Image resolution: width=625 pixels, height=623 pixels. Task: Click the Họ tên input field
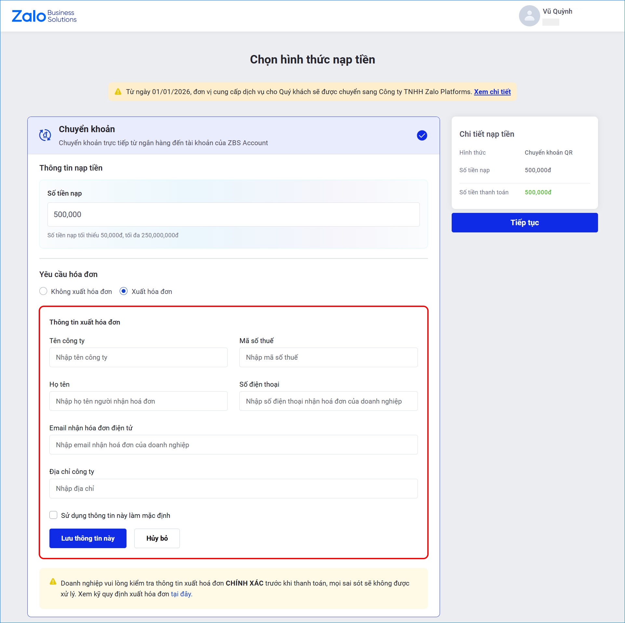tap(138, 401)
